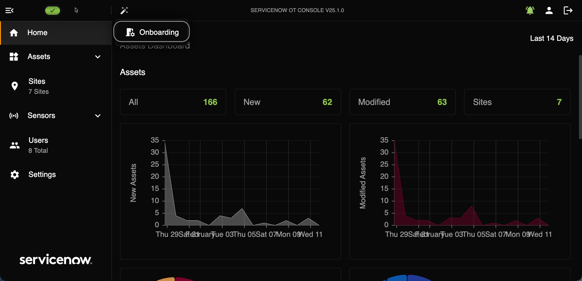
Task: Click the Sites location pin icon
Action: [14, 86]
